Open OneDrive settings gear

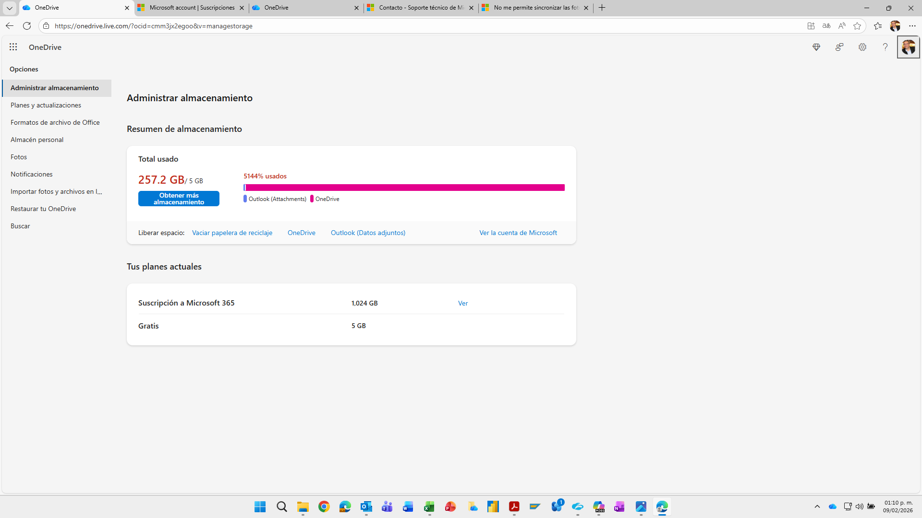pyautogui.click(x=862, y=47)
